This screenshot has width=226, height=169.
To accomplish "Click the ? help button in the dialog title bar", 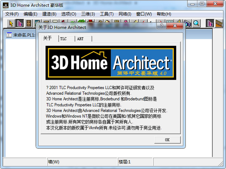I will pyautogui.click(x=162, y=26).
